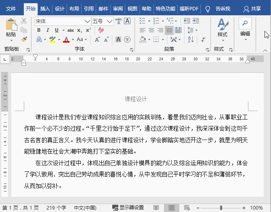The image size is (271, 212).
Task: Switch to the Insert (插入) tab
Action: tap(45, 9)
